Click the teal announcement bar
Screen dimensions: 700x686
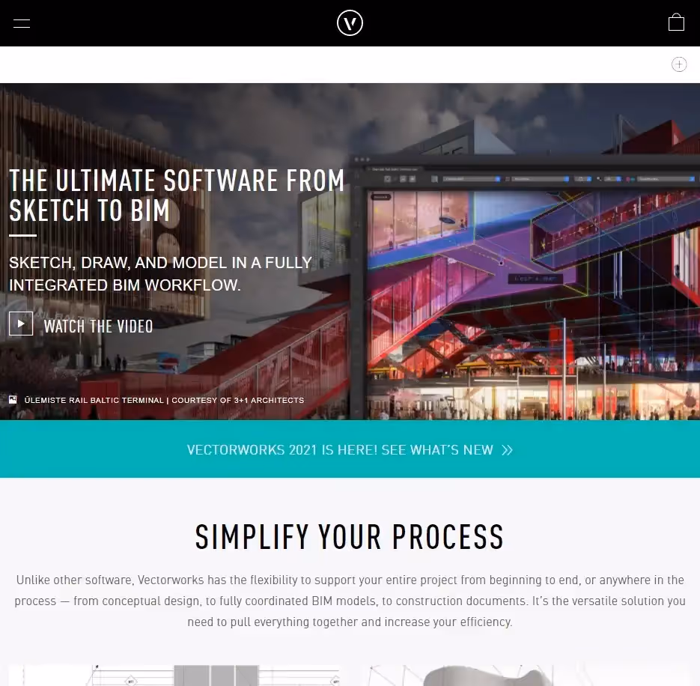tap(350, 449)
